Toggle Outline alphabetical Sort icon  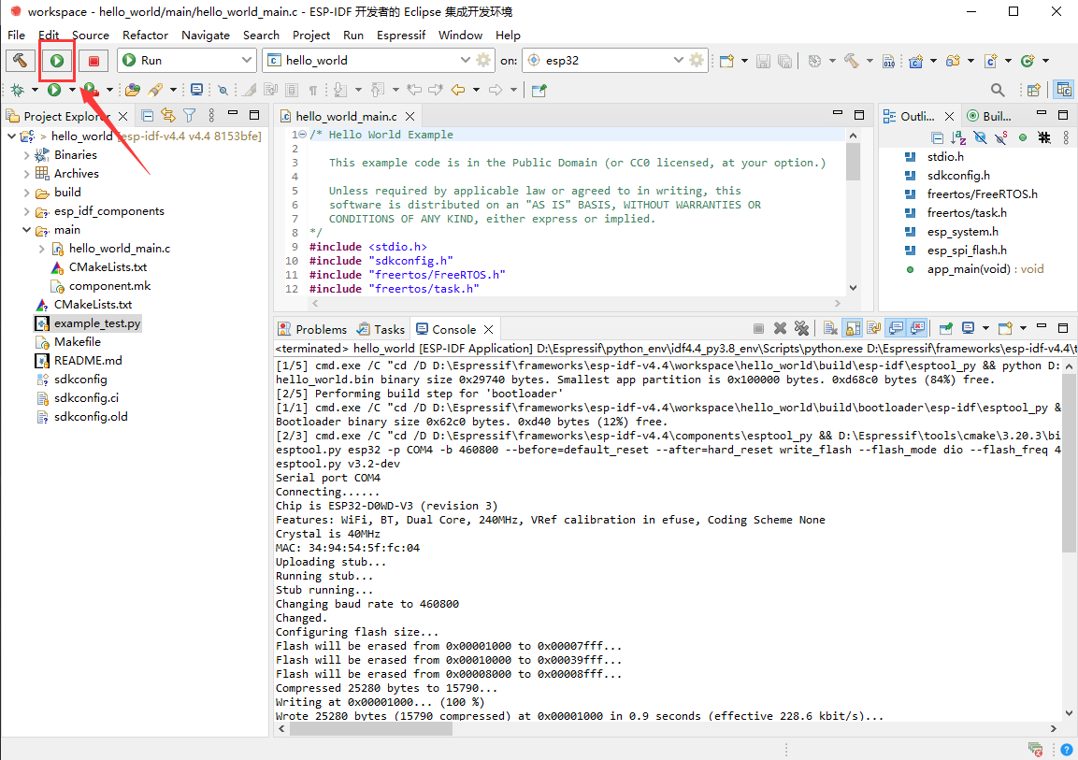click(x=958, y=137)
